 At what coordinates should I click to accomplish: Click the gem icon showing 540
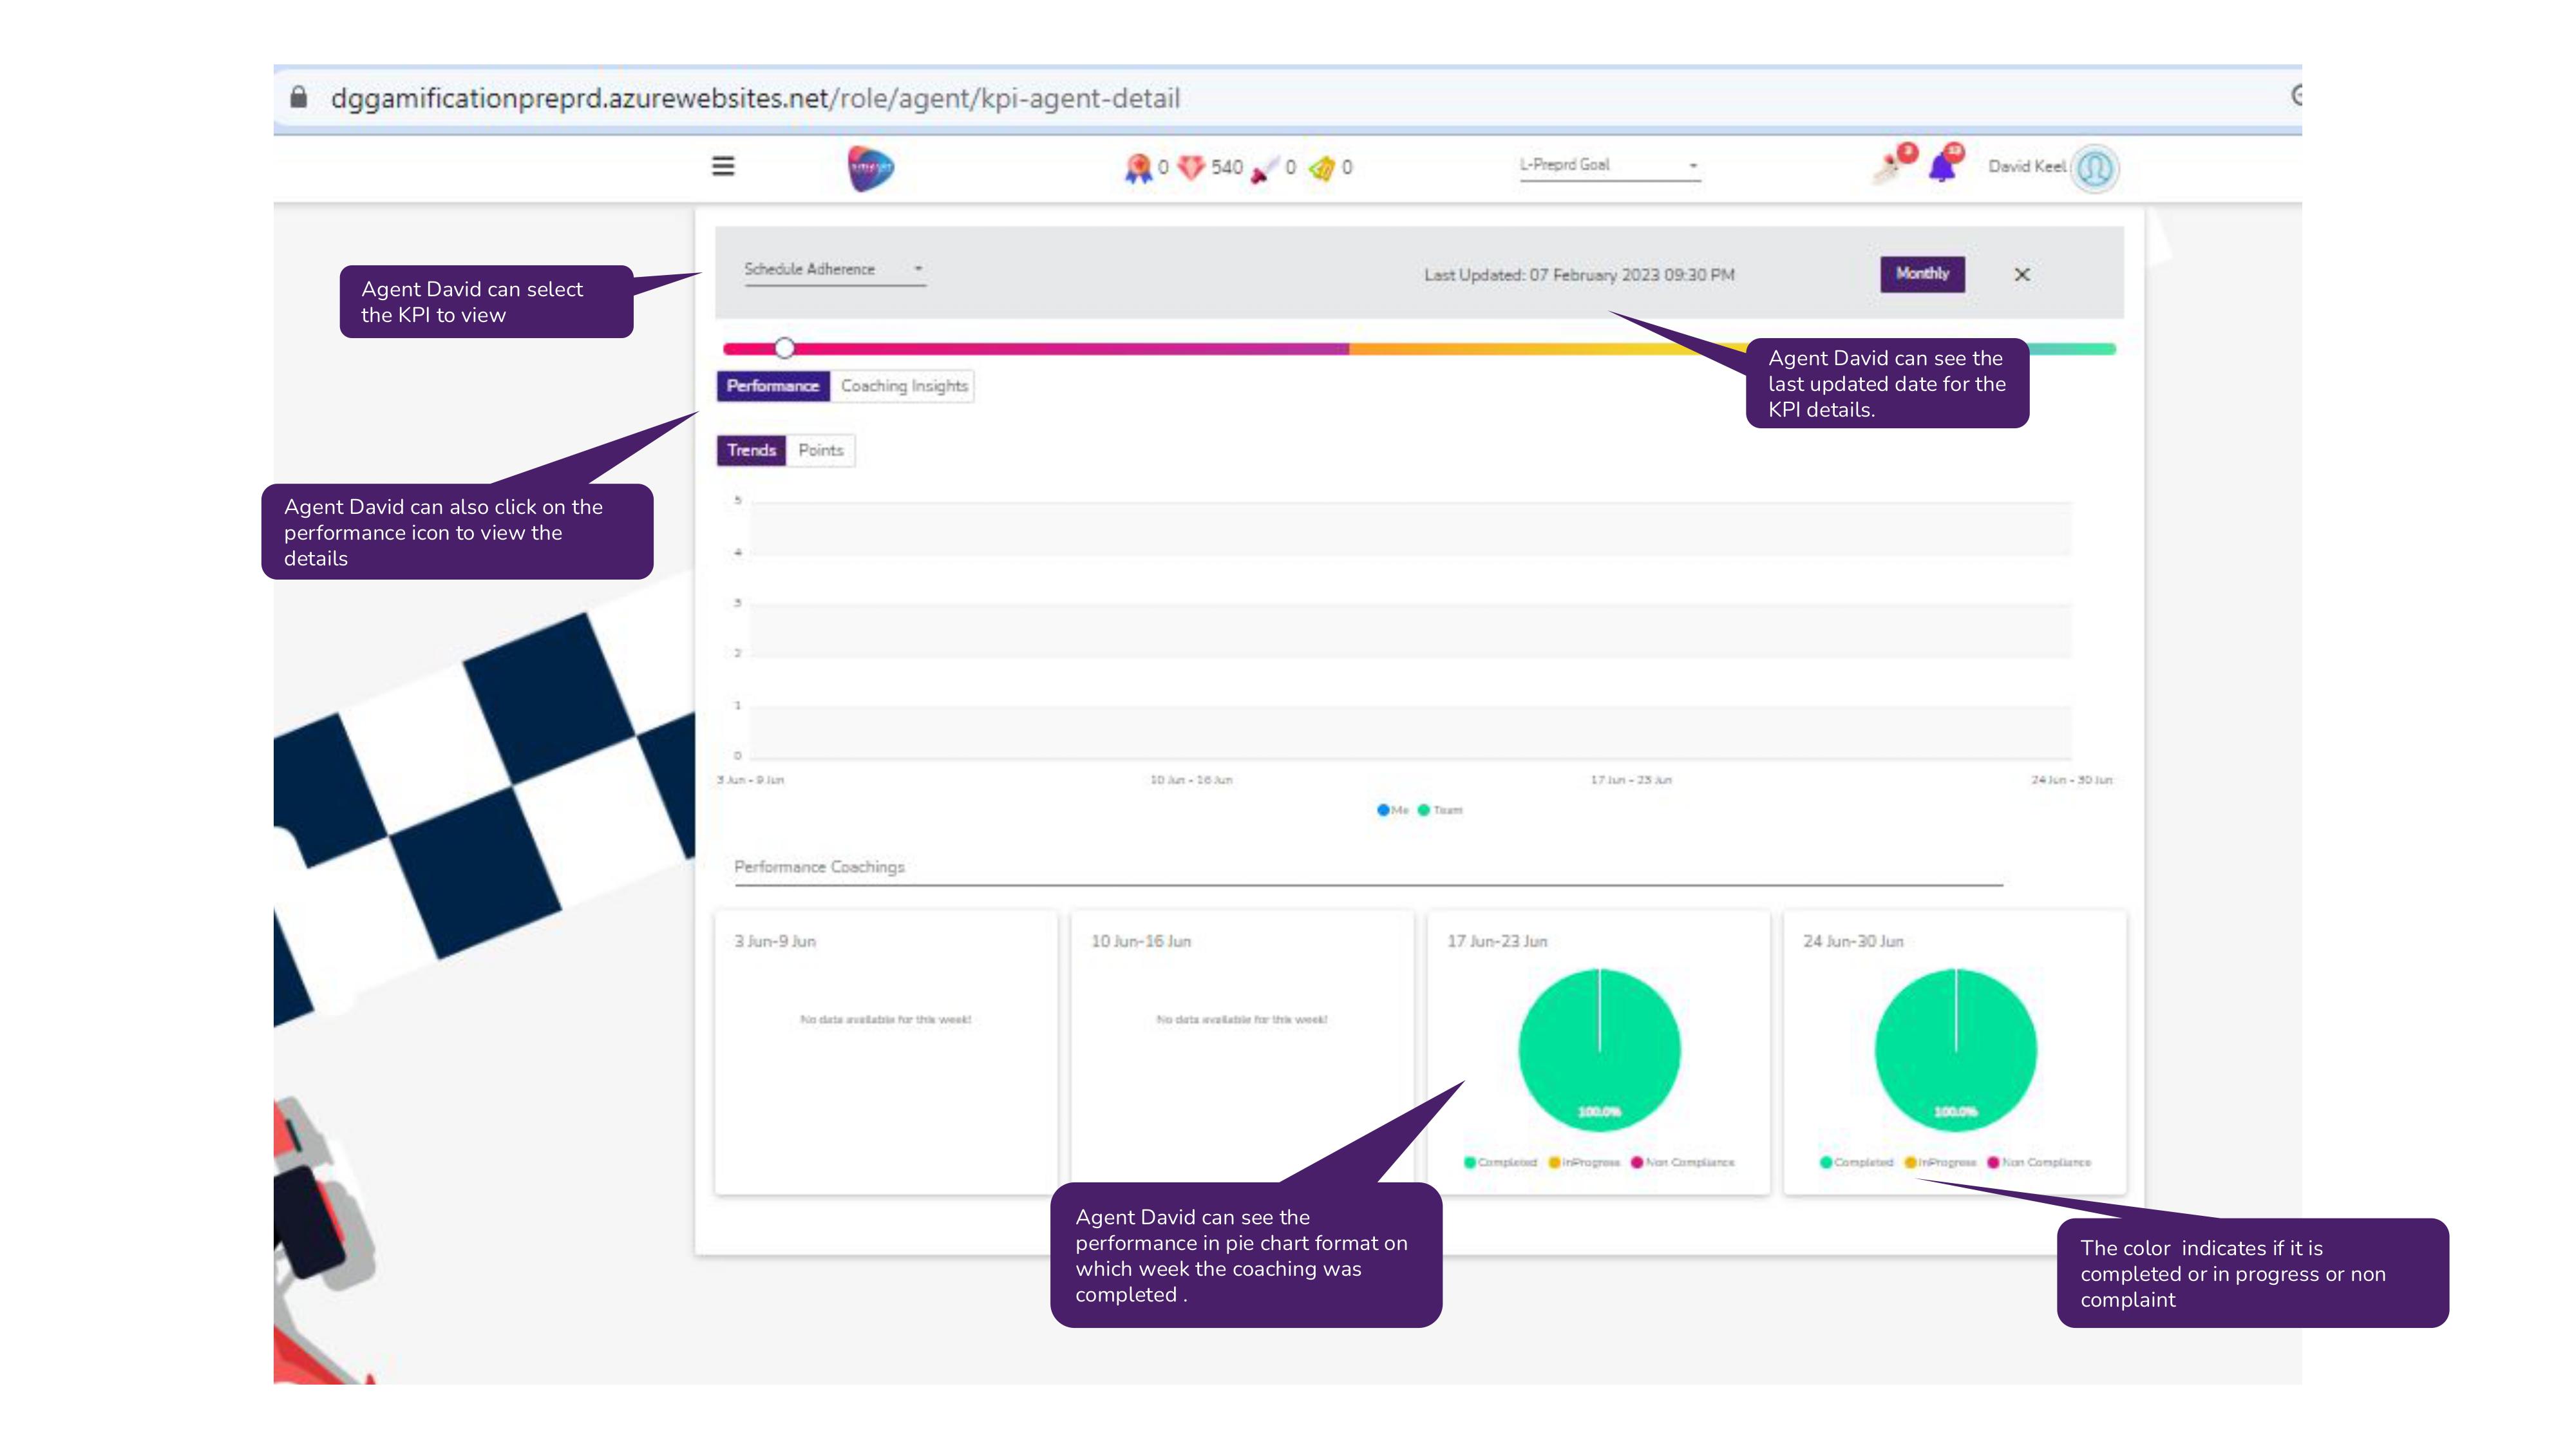click(x=1192, y=168)
